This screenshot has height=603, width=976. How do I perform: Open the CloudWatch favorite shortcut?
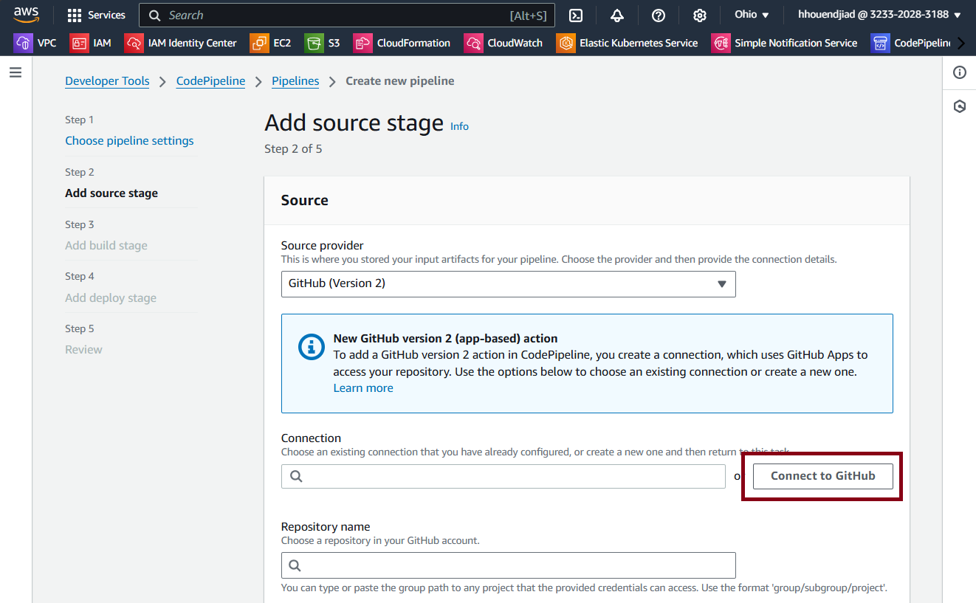[x=504, y=43]
